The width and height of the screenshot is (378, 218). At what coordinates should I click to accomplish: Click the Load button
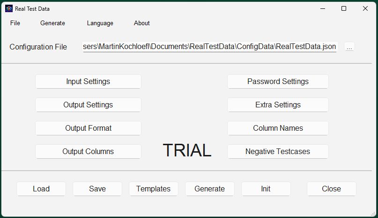point(41,189)
